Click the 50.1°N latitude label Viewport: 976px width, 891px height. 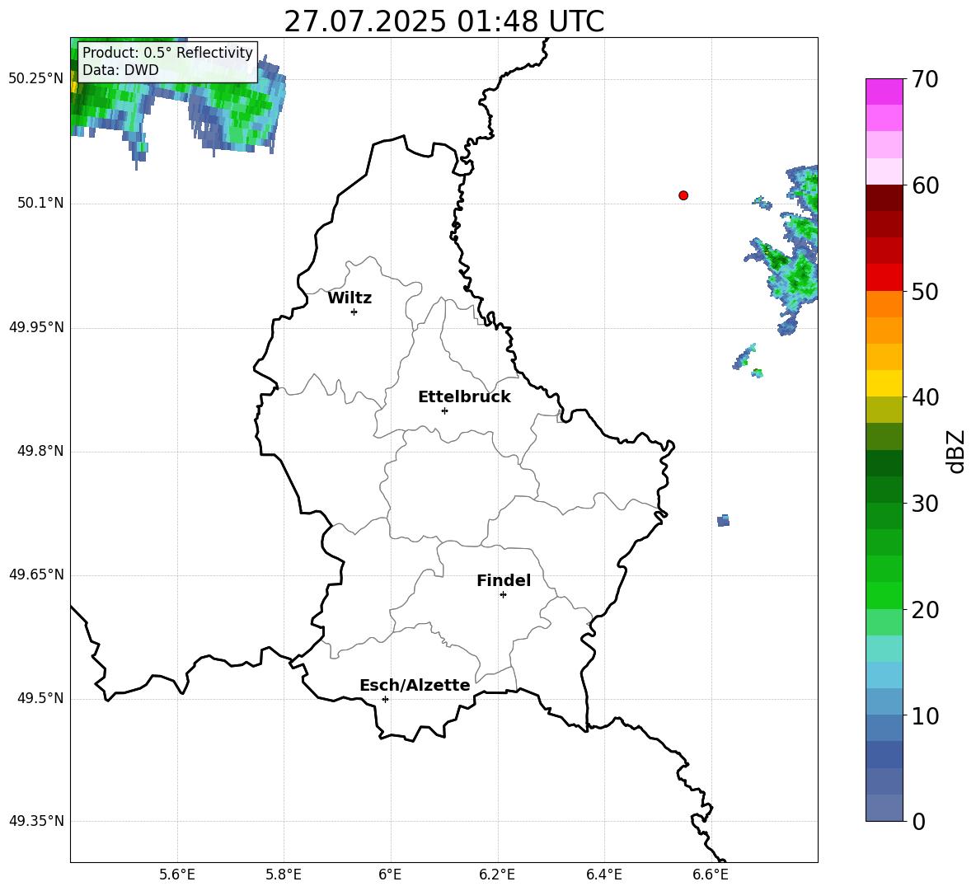point(40,204)
